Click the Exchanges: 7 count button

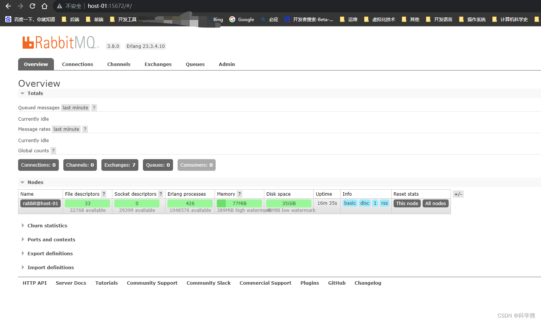(120, 165)
